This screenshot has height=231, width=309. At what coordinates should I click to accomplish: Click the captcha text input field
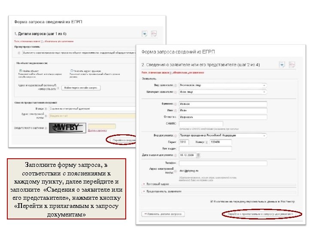pyautogui.click(x=102, y=126)
